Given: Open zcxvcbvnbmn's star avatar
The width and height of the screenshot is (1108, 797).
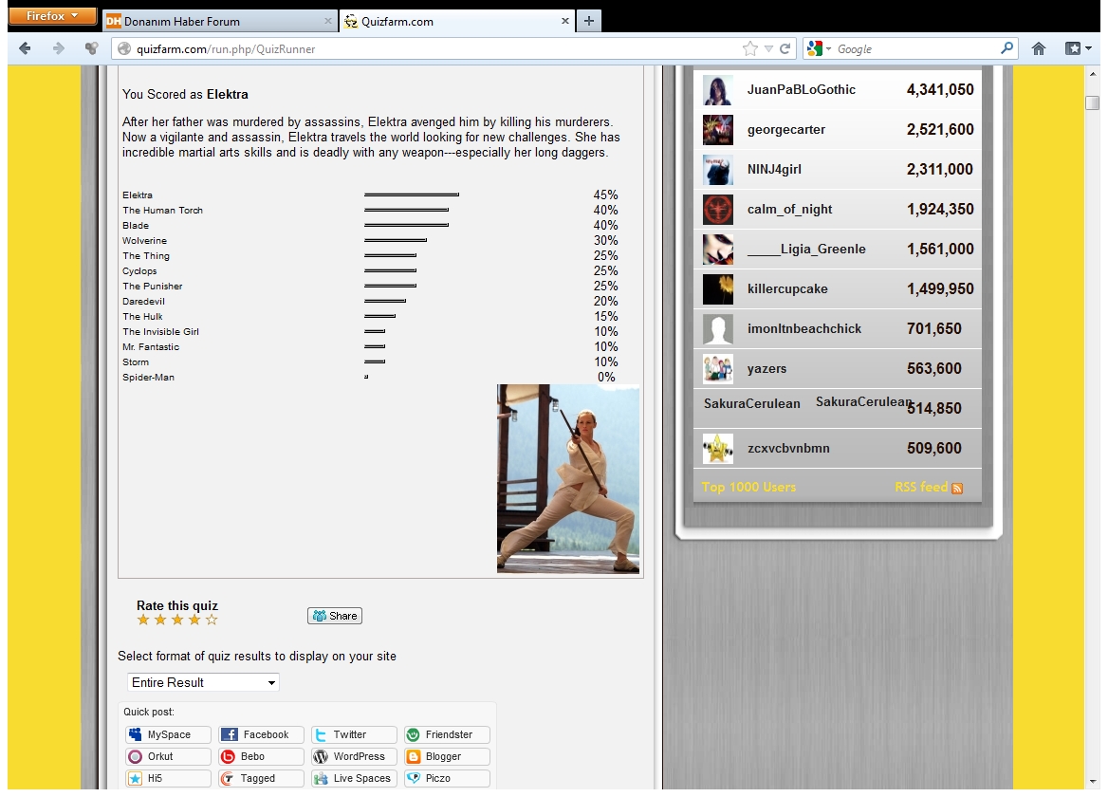Looking at the screenshot, I should pos(718,449).
